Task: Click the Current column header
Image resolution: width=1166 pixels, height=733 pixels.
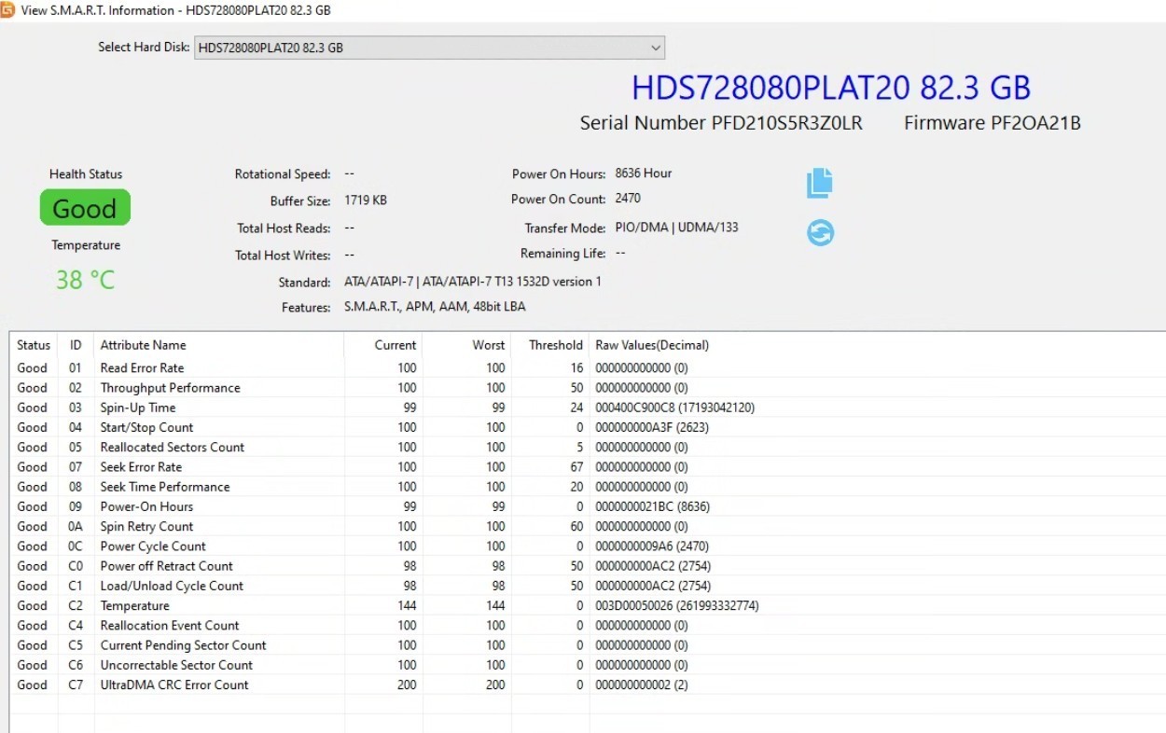Action: (383, 345)
